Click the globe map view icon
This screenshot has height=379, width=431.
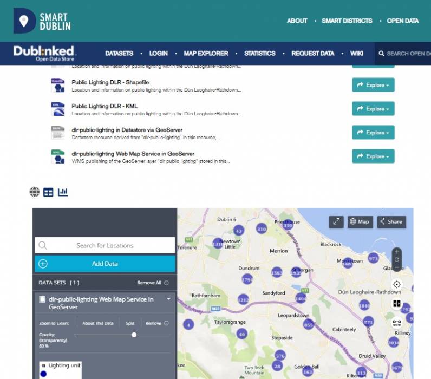35,192
